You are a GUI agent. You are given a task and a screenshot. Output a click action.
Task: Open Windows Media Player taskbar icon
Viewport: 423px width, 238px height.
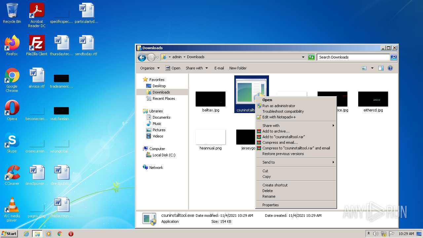(x=49, y=234)
